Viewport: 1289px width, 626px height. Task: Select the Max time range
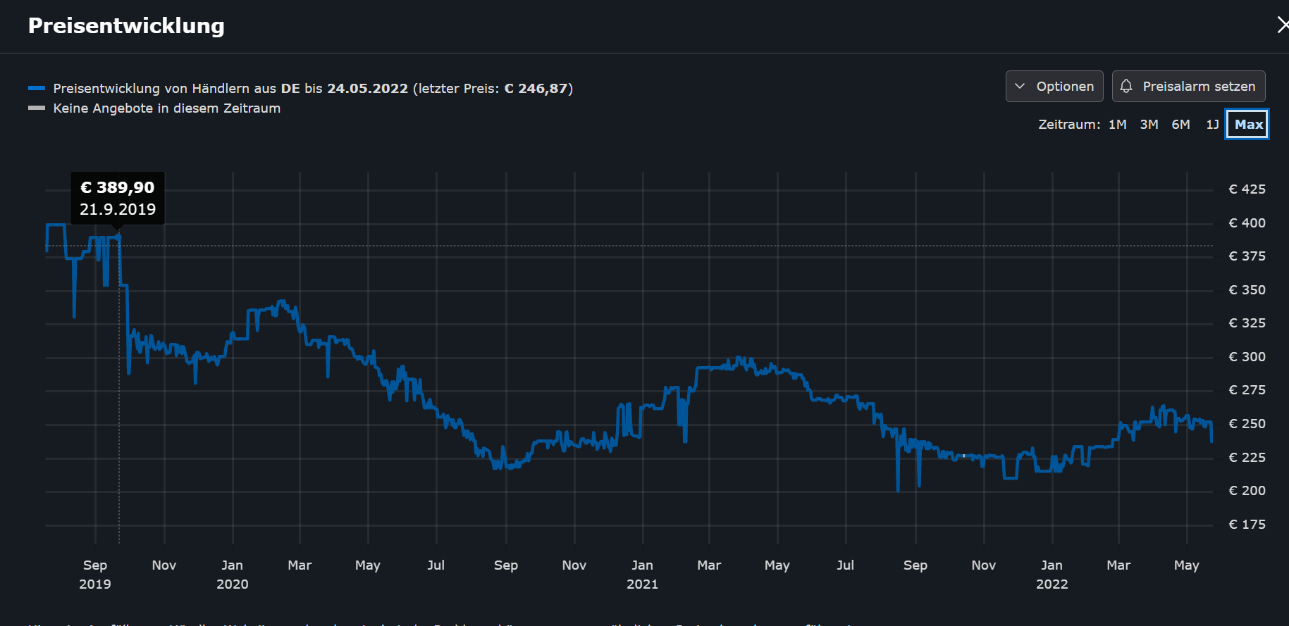click(x=1247, y=125)
